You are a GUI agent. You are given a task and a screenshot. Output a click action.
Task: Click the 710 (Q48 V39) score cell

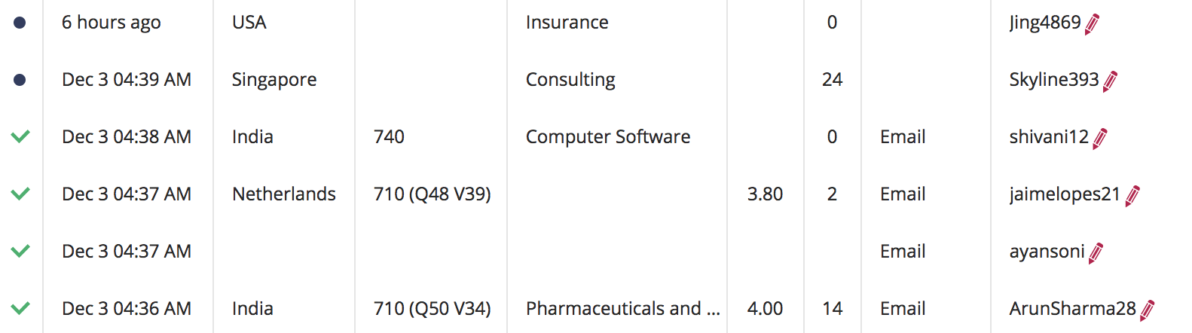(x=432, y=194)
